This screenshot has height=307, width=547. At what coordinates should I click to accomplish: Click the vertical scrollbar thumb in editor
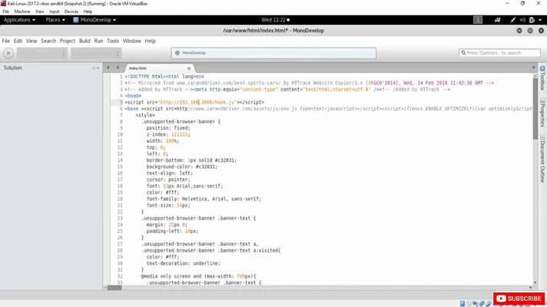(x=535, y=108)
